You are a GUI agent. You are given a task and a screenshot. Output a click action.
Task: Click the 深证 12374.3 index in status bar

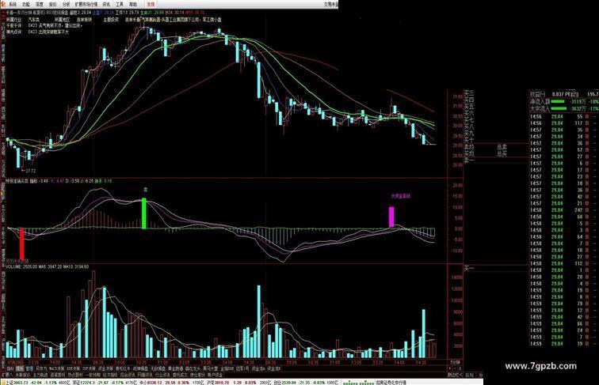coord(84,382)
